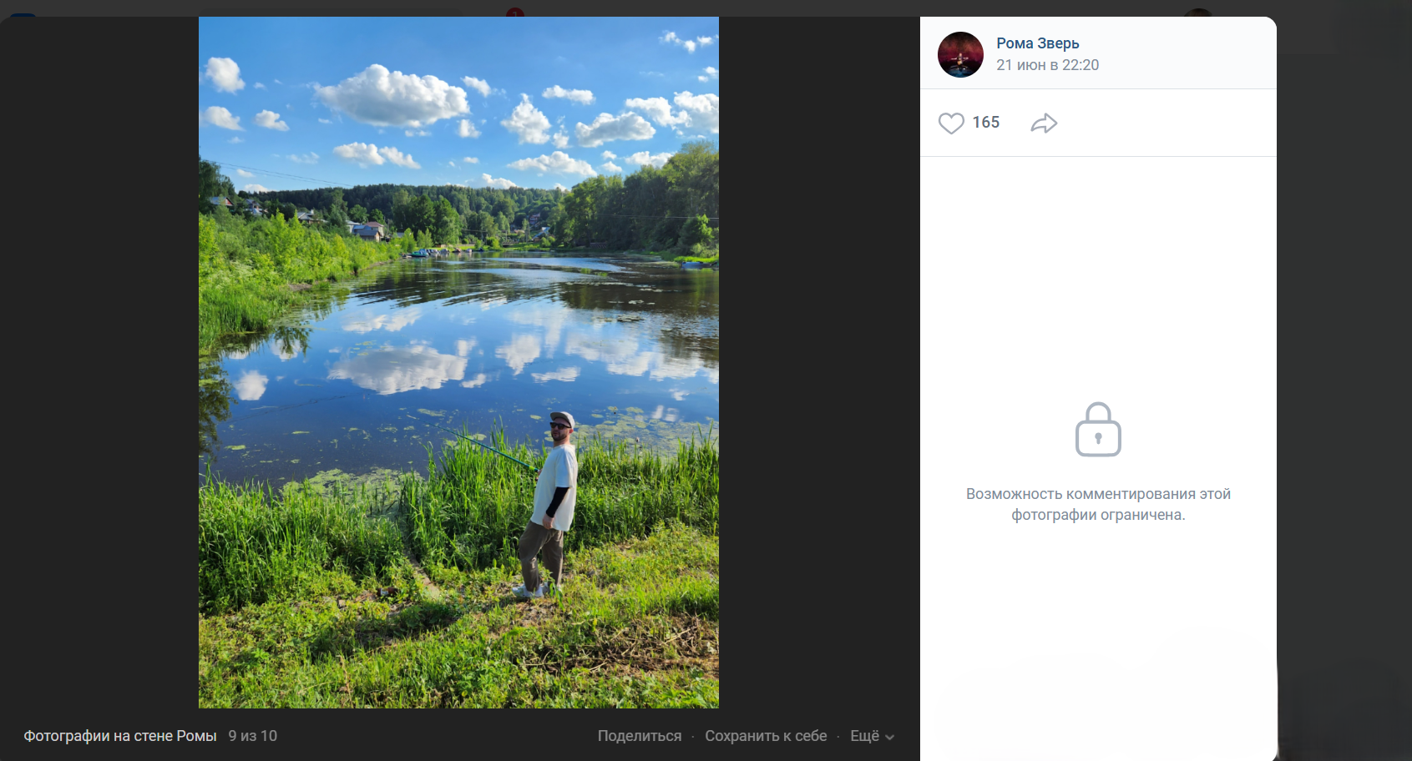
Task: Open Рома Зверь's round avatar
Action: (x=960, y=55)
